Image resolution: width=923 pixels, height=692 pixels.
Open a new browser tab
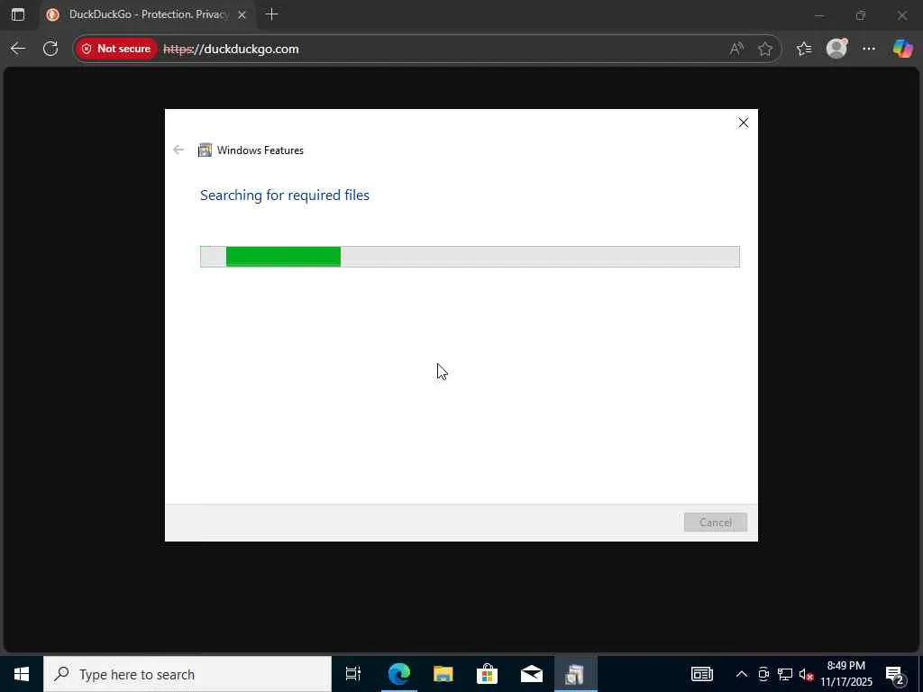(271, 14)
